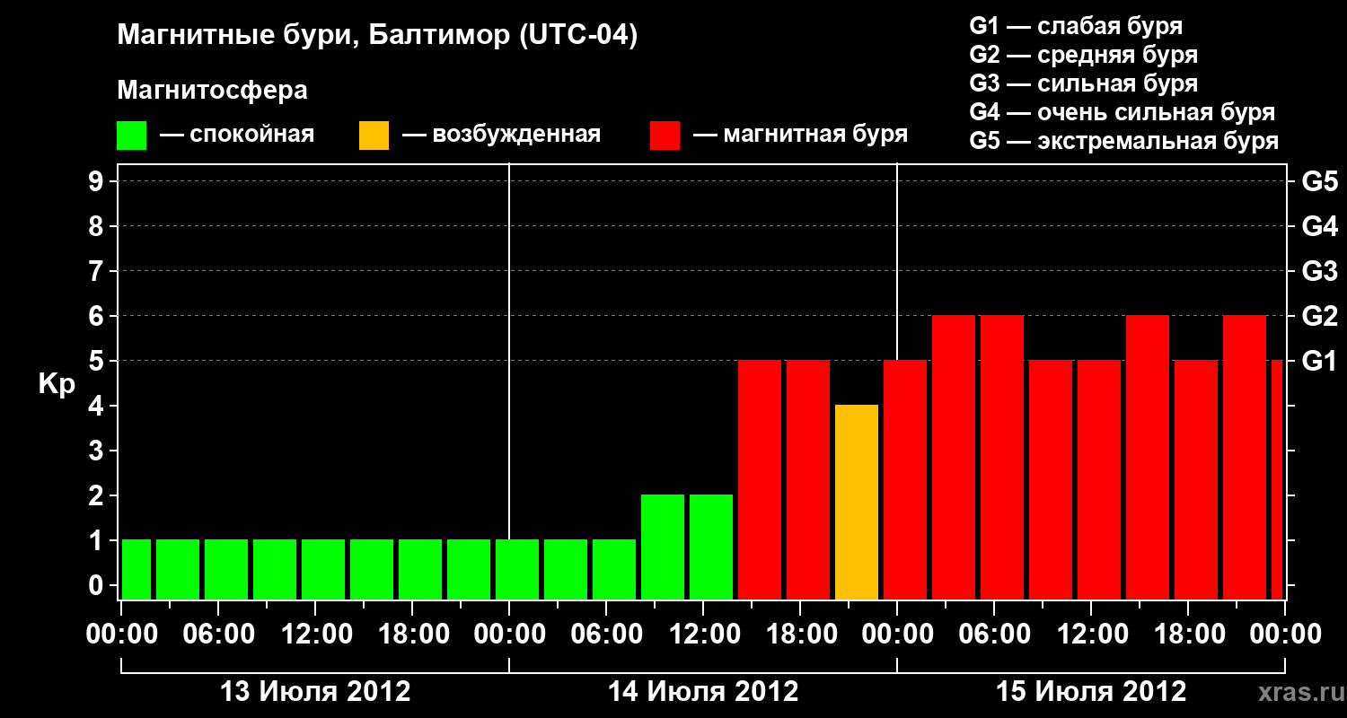This screenshot has width=1347, height=718.
Task: Click the first red bar on 14 July
Action: [760, 479]
